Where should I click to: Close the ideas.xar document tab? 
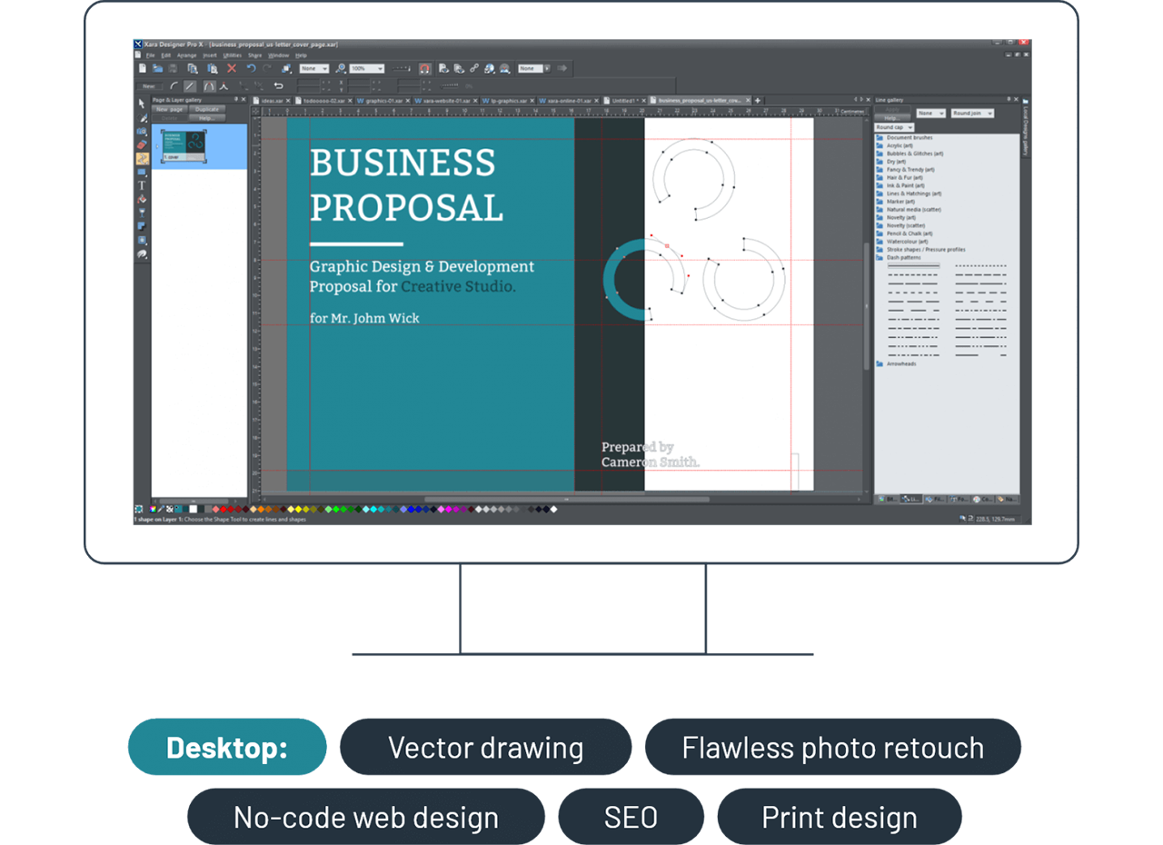288,100
